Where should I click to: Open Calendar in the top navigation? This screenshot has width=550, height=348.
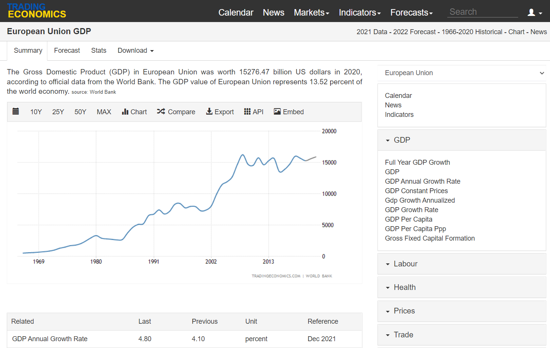pos(236,13)
